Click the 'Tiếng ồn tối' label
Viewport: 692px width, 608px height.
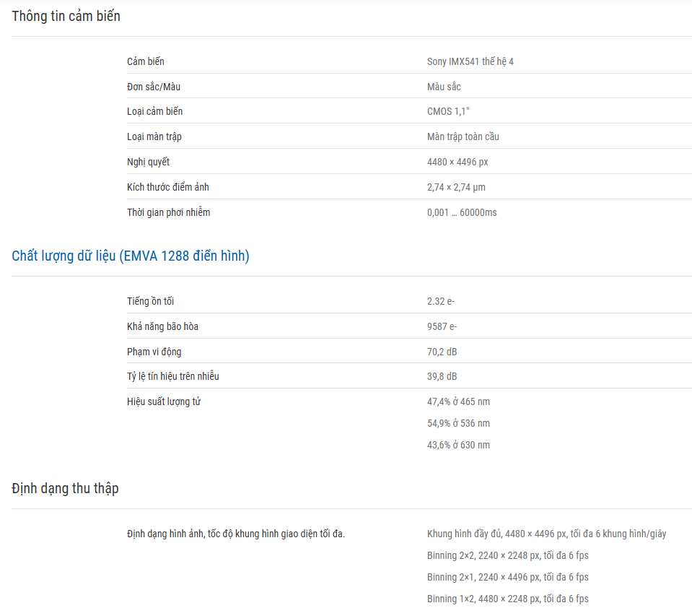pyautogui.click(x=151, y=301)
